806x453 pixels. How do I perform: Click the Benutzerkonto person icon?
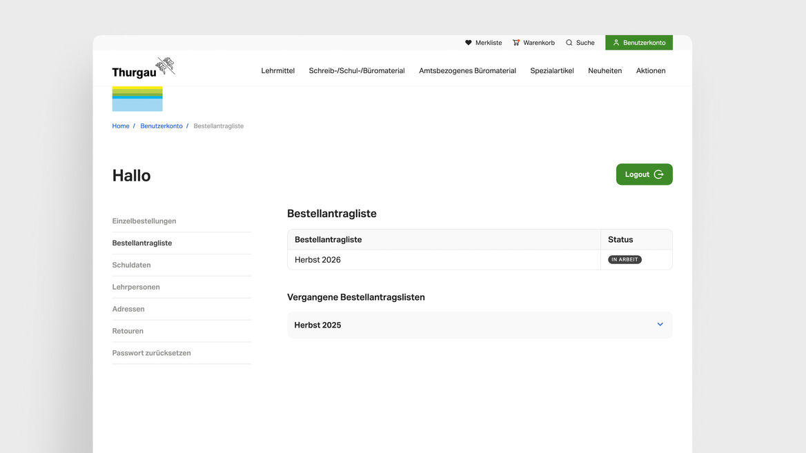click(616, 43)
